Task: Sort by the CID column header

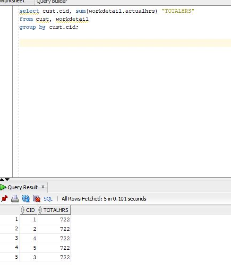Action: click(x=29, y=210)
